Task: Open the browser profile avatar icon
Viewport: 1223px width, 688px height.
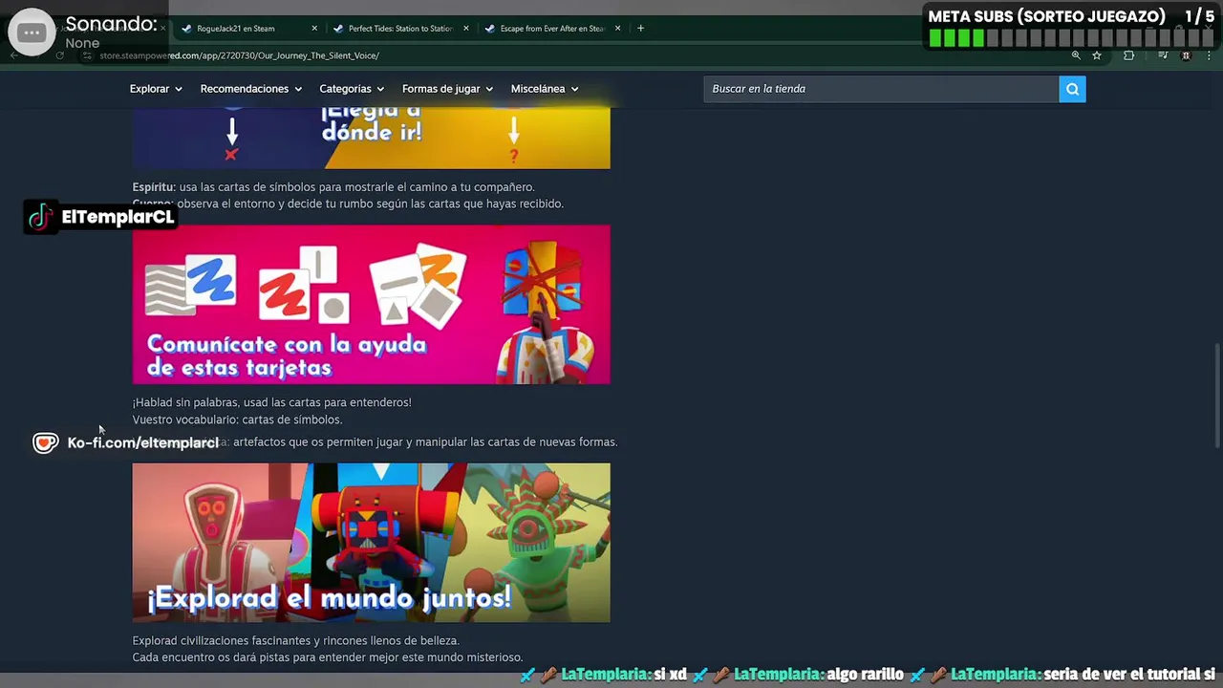Action: point(1186,55)
